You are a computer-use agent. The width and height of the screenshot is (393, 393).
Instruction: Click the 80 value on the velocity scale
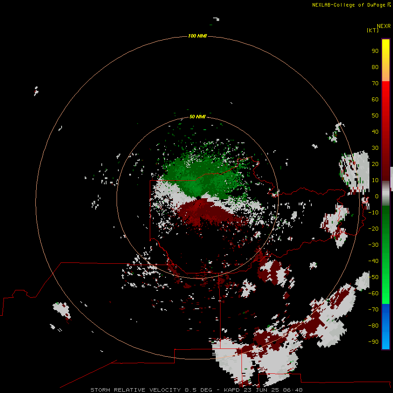pyautogui.click(x=375, y=67)
